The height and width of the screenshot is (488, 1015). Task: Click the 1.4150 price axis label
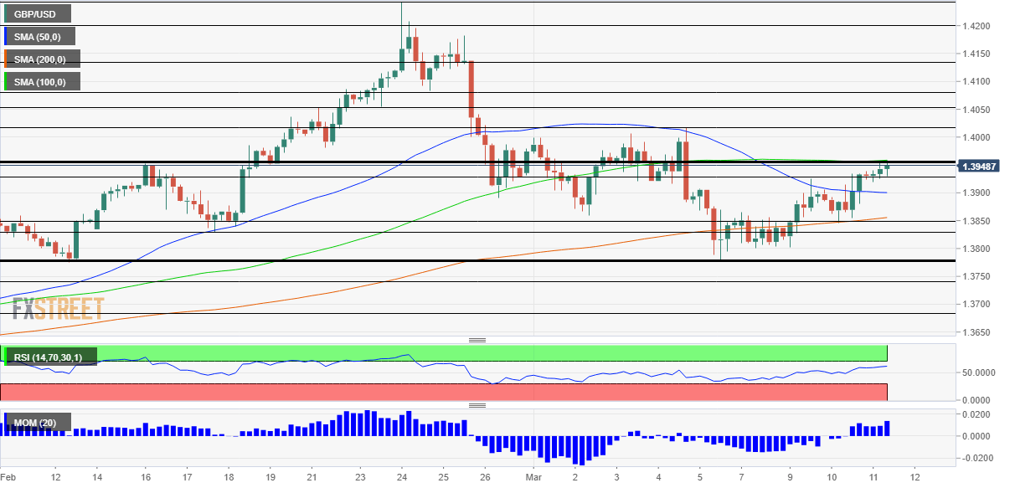pos(977,54)
